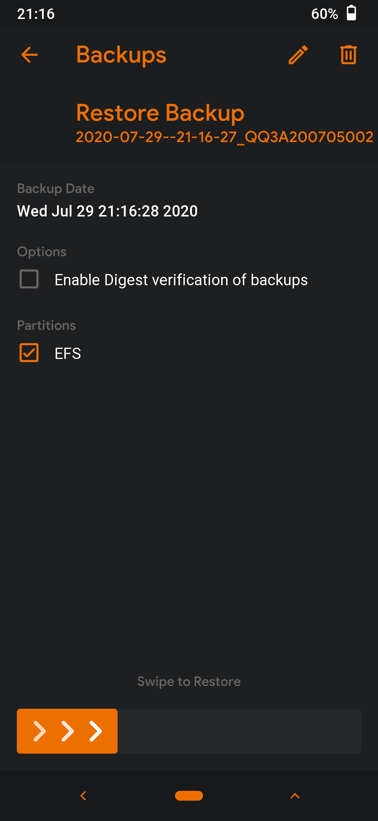
Task: Click the empty swipe track area
Action: [239, 731]
